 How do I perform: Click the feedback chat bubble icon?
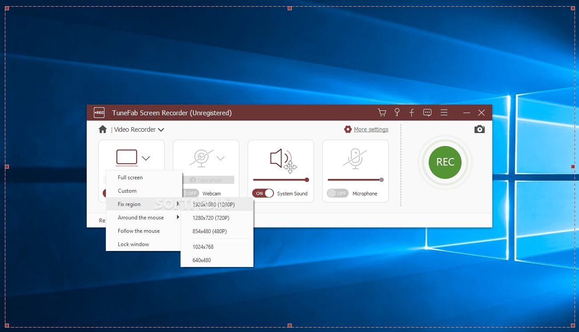click(x=427, y=113)
